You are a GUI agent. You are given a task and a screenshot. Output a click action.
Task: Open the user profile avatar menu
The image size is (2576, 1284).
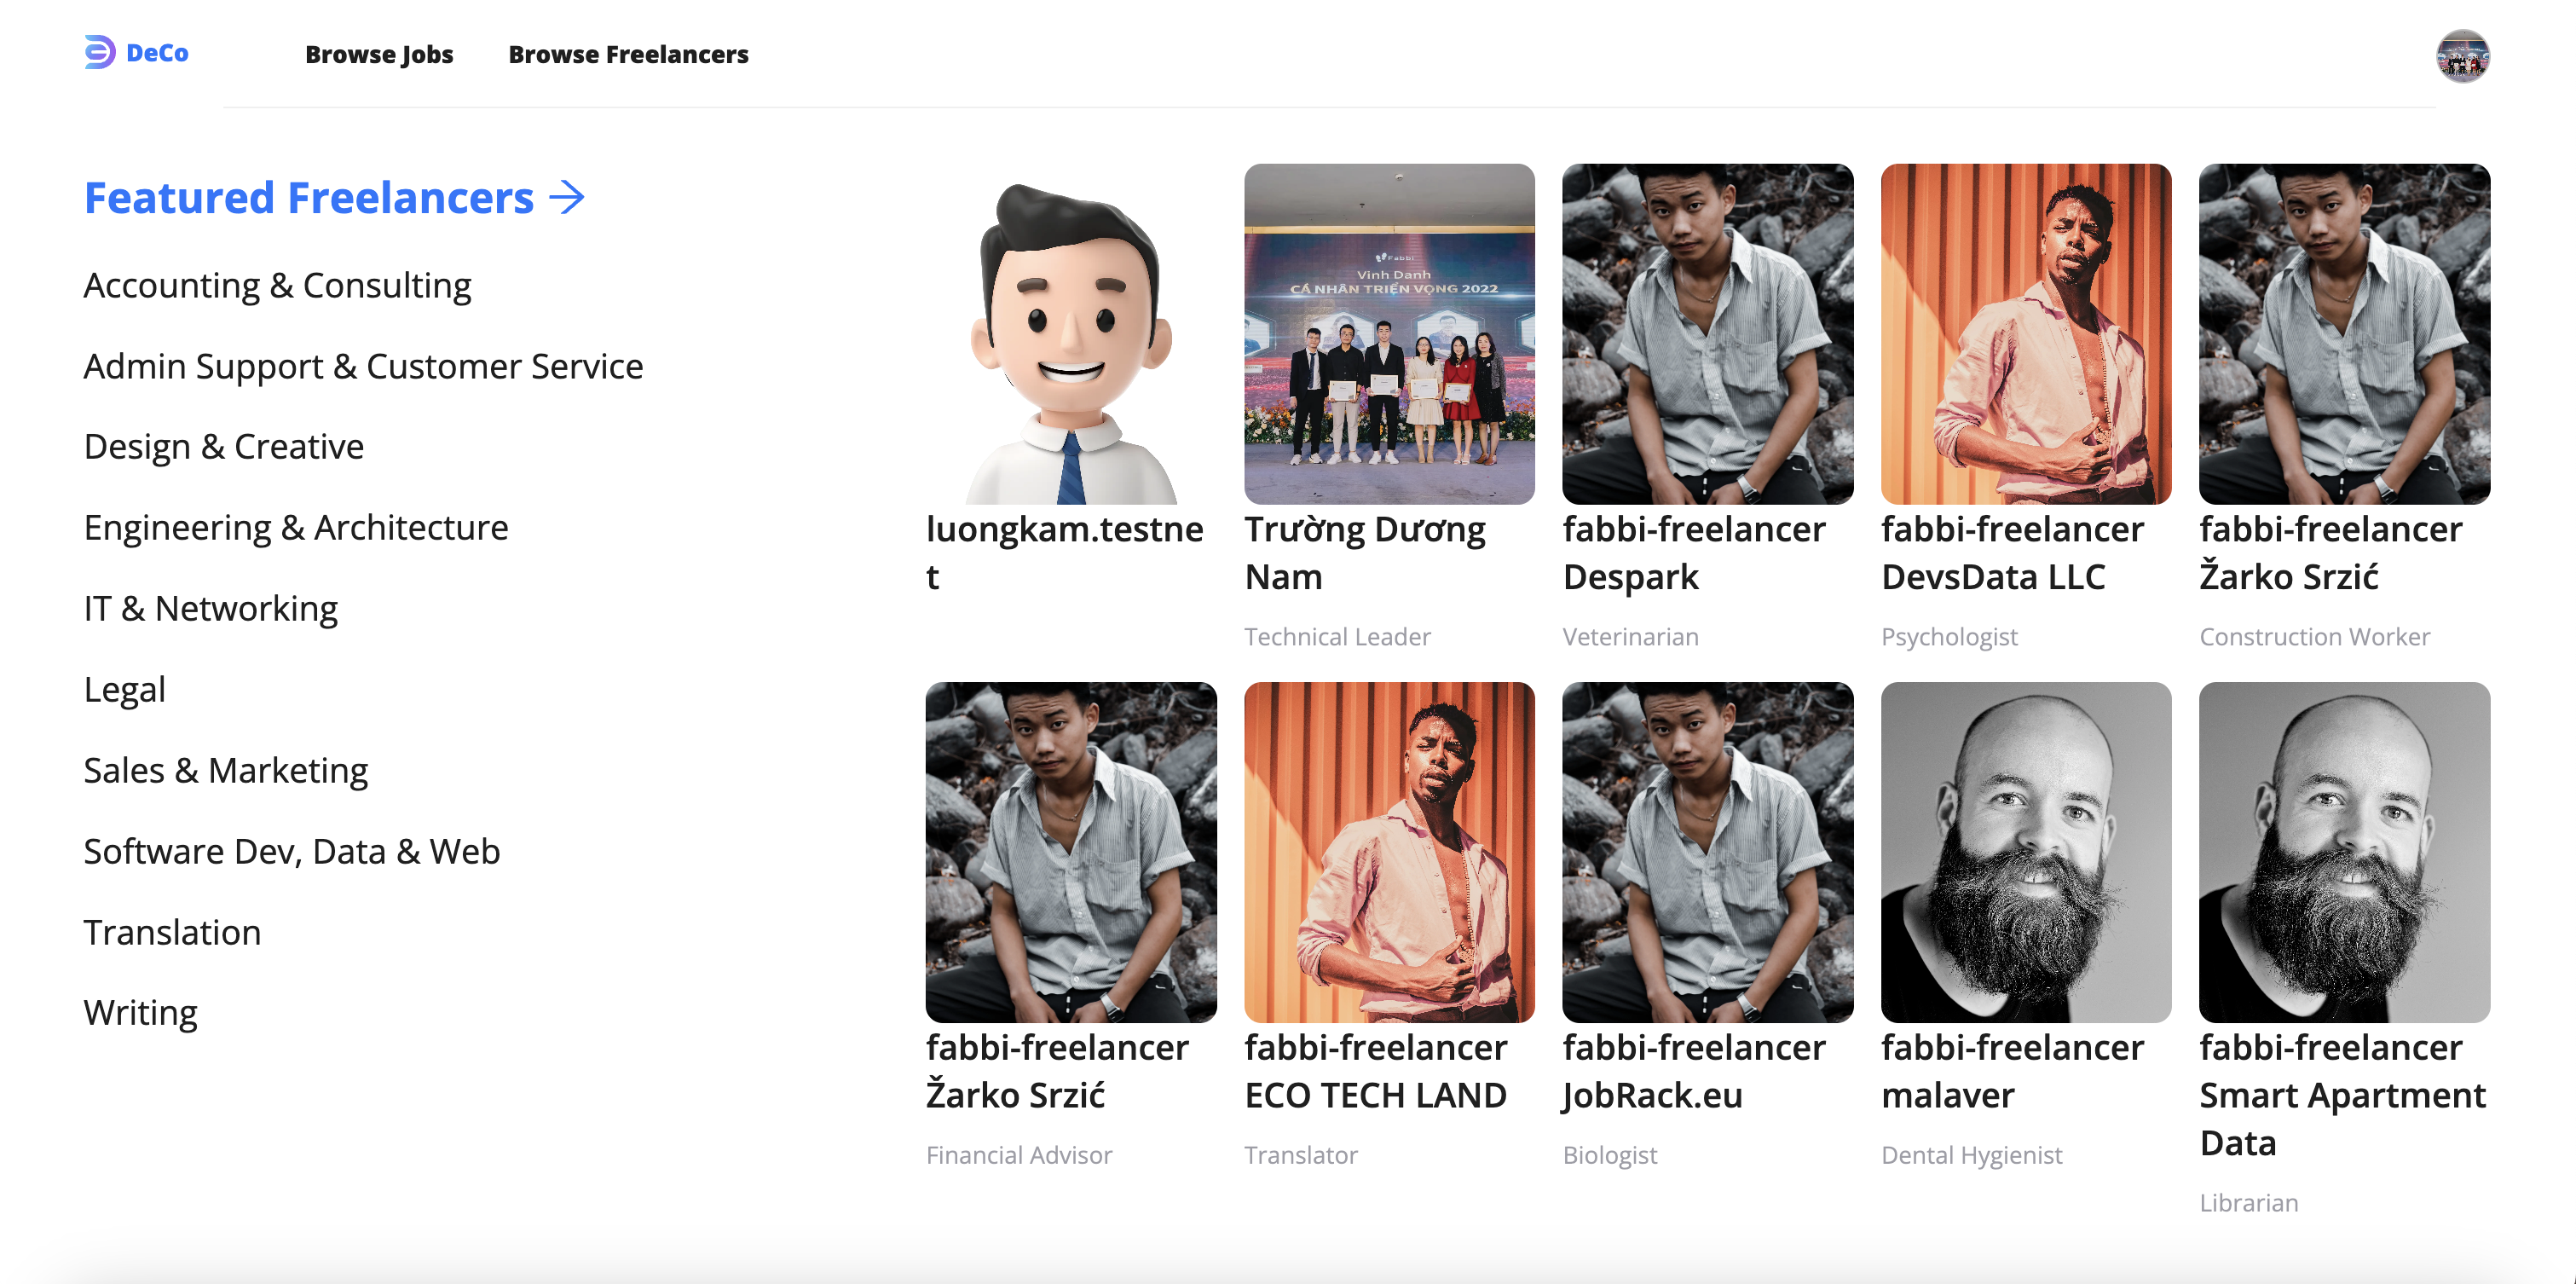pyautogui.click(x=2462, y=56)
